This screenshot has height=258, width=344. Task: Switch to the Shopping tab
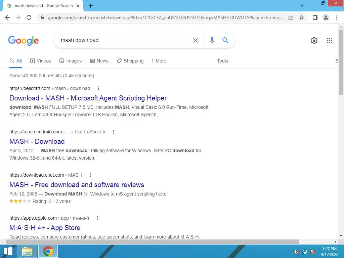[130, 61]
